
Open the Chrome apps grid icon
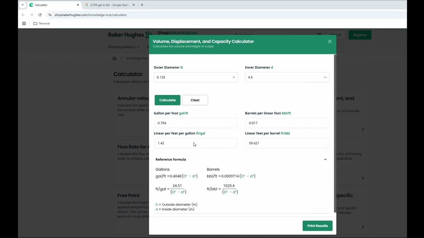coord(24,23)
